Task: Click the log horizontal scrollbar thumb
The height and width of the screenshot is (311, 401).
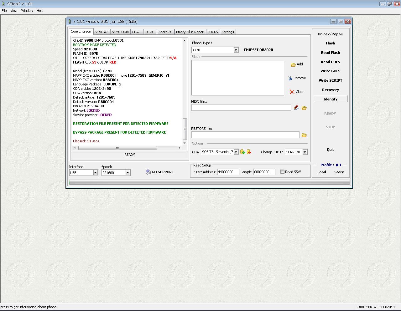Action: (117, 148)
